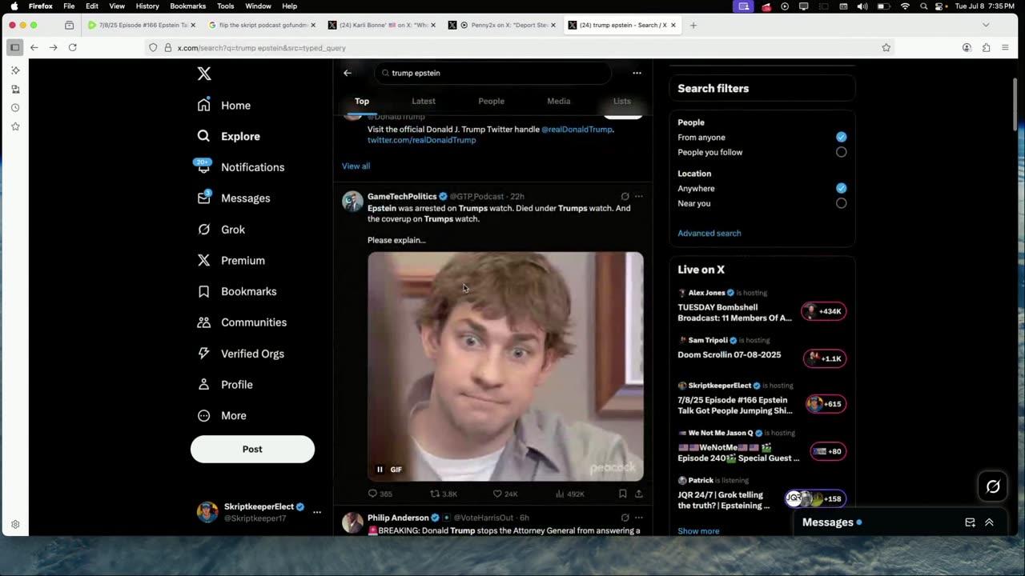Like the GameTechPolitics post
Viewport: 1025px width, 576px height.
(505, 494)
